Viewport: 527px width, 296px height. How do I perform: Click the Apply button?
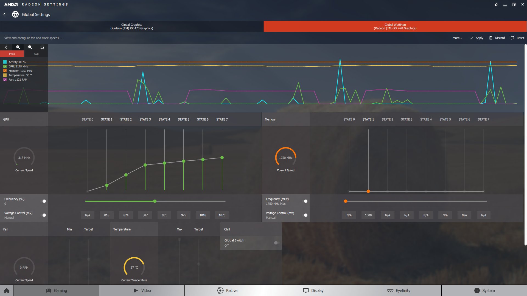[476, 38]
